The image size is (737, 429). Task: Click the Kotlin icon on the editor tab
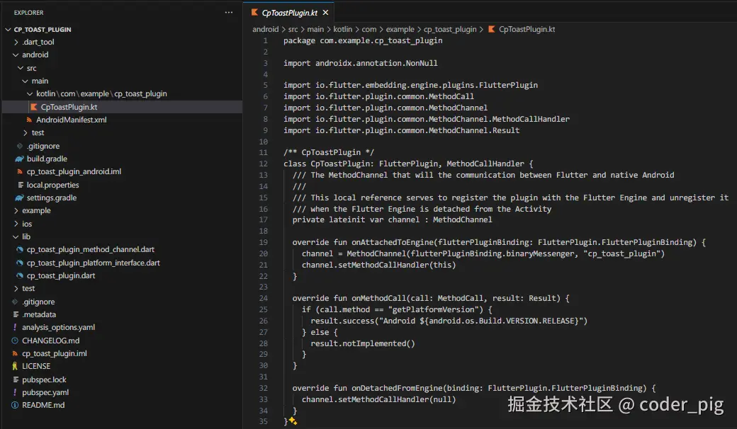pyautogui.click(x=254, y=13)
